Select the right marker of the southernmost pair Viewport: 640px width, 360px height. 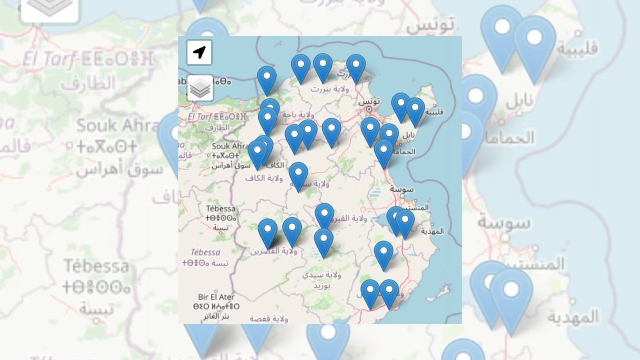[x=389, y=295]
